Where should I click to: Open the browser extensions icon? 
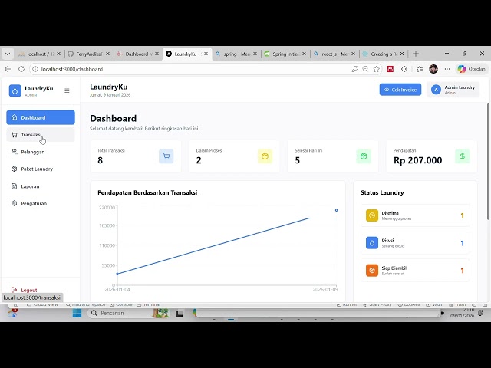coord(404,69)
